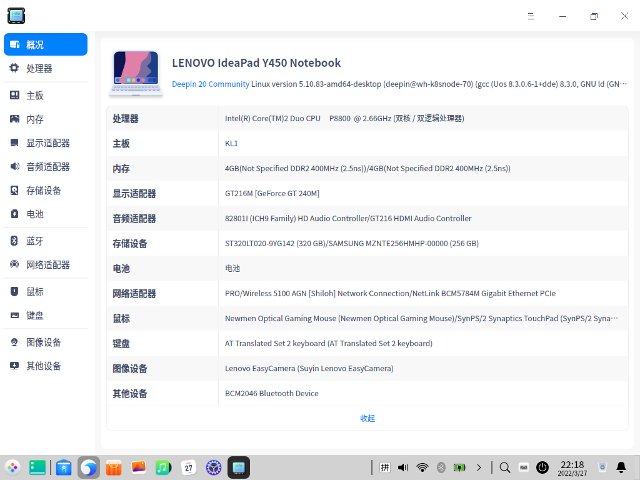
Task: Click the 电池 value in battery row
Action: coord(232,269)
